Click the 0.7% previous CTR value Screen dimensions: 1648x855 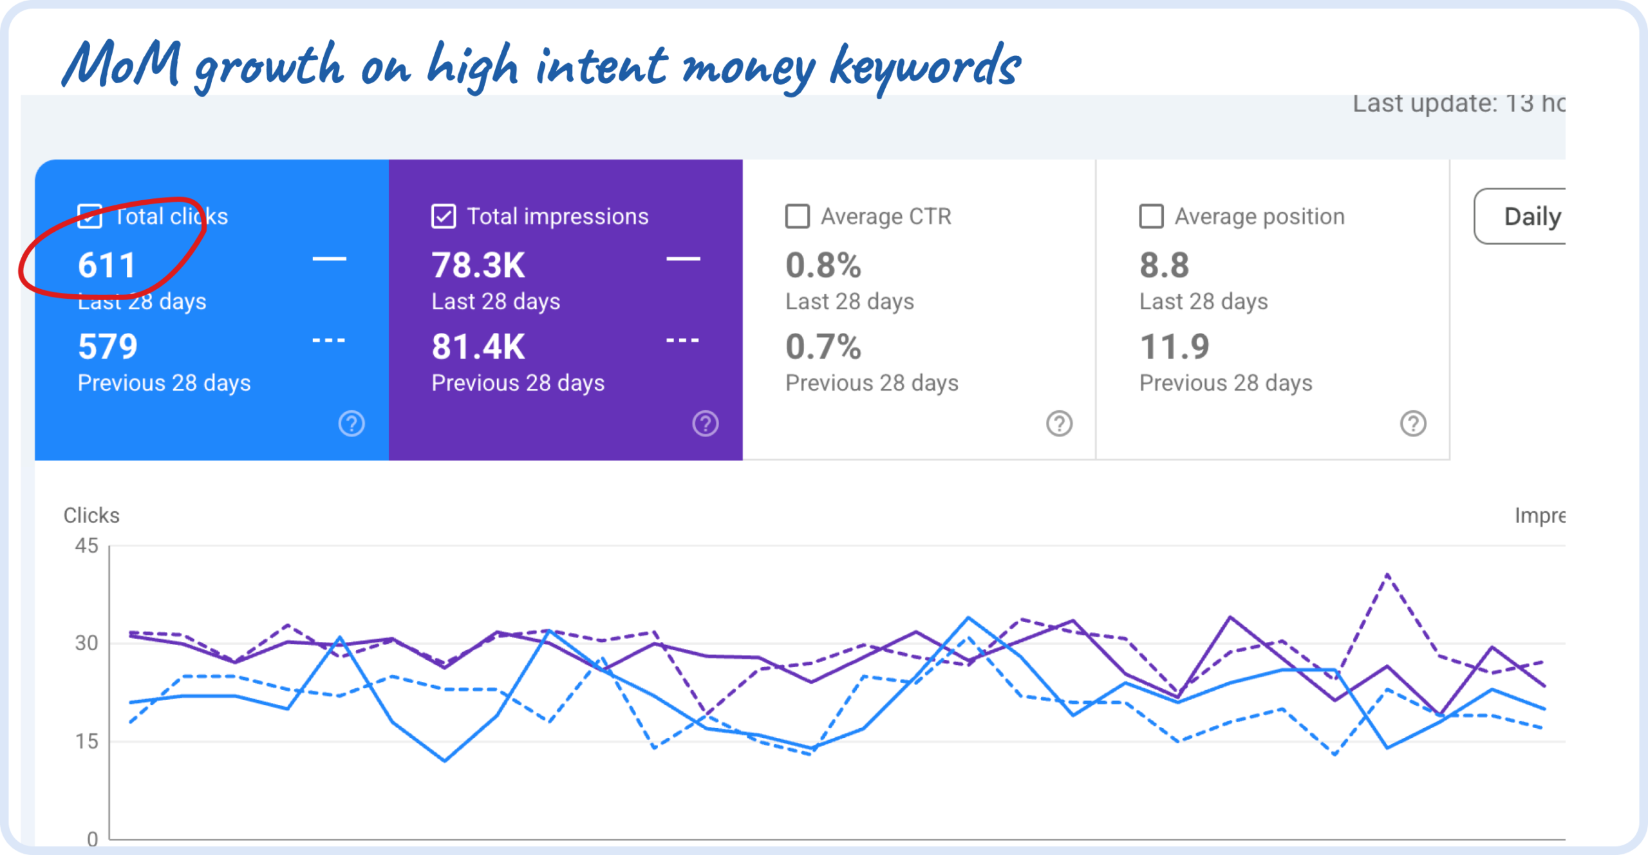pyautogui.click(x=823, y=346)
